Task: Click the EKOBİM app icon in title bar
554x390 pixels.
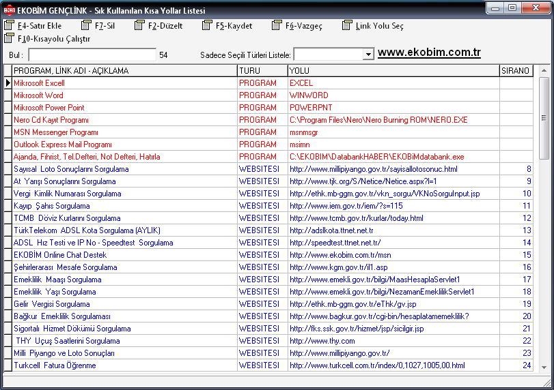Action: [9, 10]
